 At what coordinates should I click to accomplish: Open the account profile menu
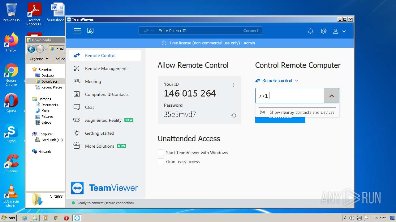(x=339, y=31)
